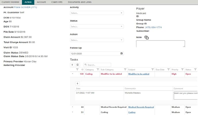
Task: Click the add task plus icon
Action: [73, 65]
